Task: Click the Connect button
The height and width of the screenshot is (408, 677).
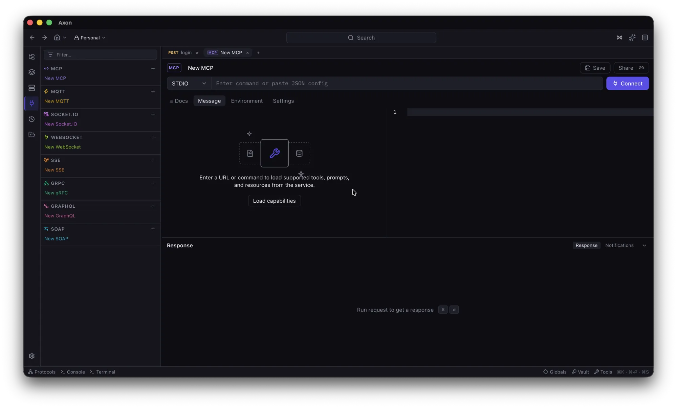Action: pos(627,84)
